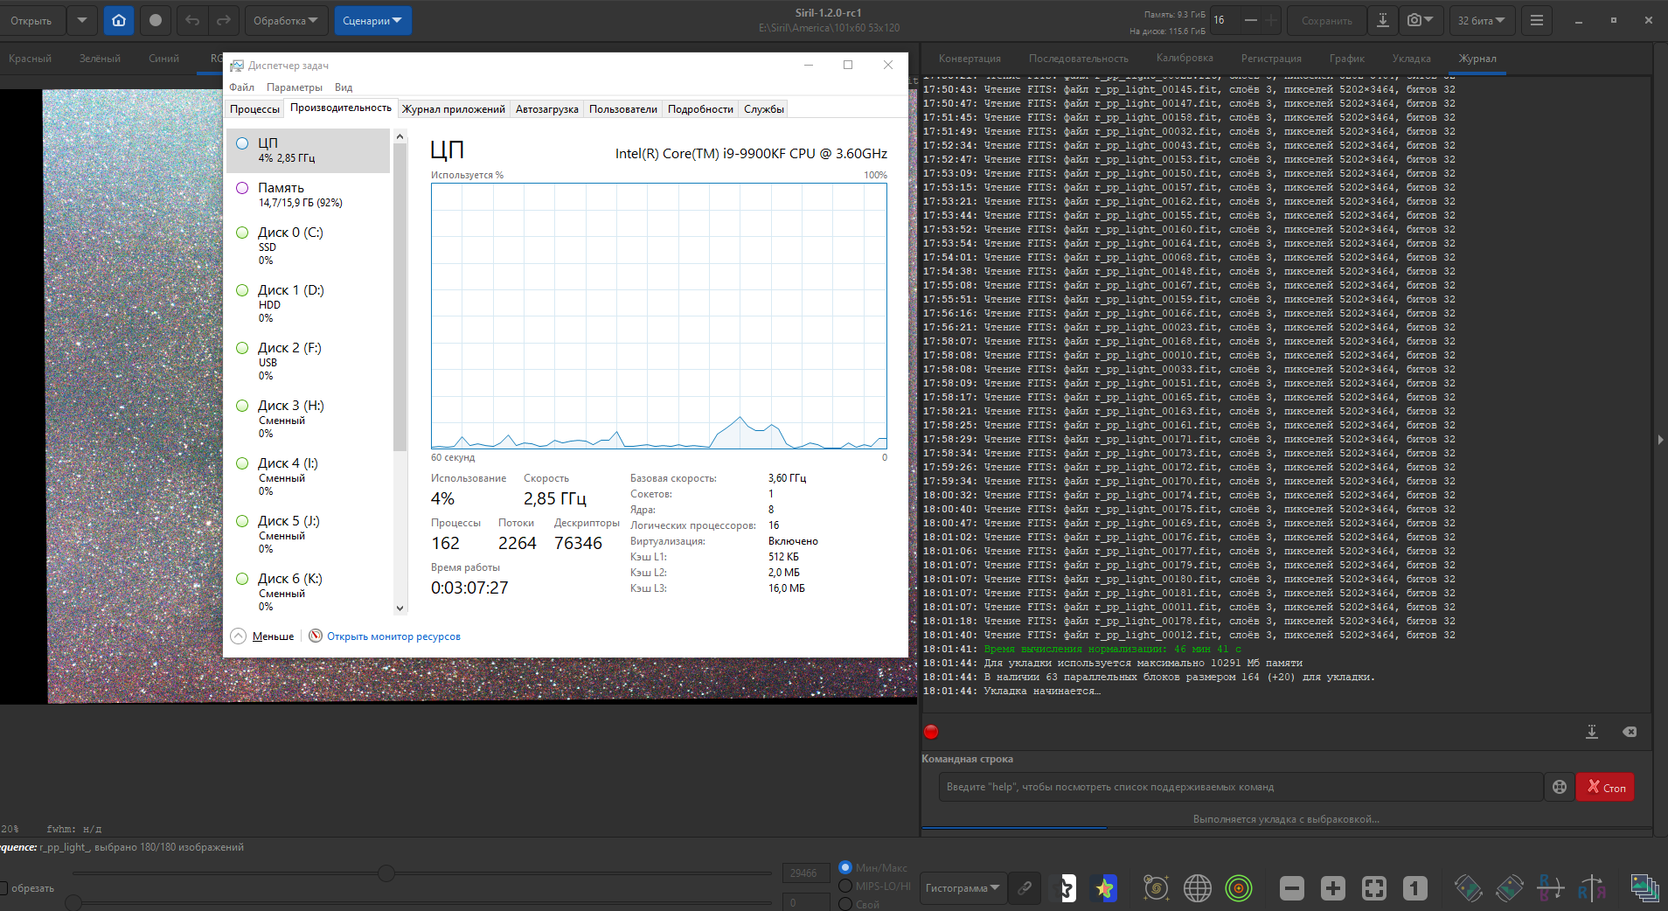Click the zoom out minus icon
1668x911 pixels.
coord(1291,888)
